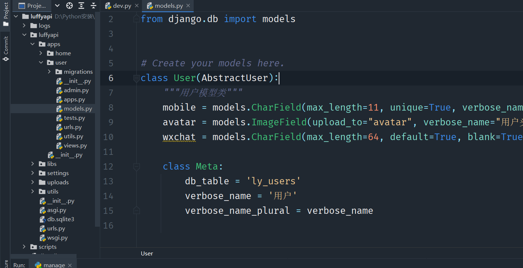Open urls.py inside the user folder
Image resolution: width=523 pixels, height=268 pixels.
click(73, 127)
